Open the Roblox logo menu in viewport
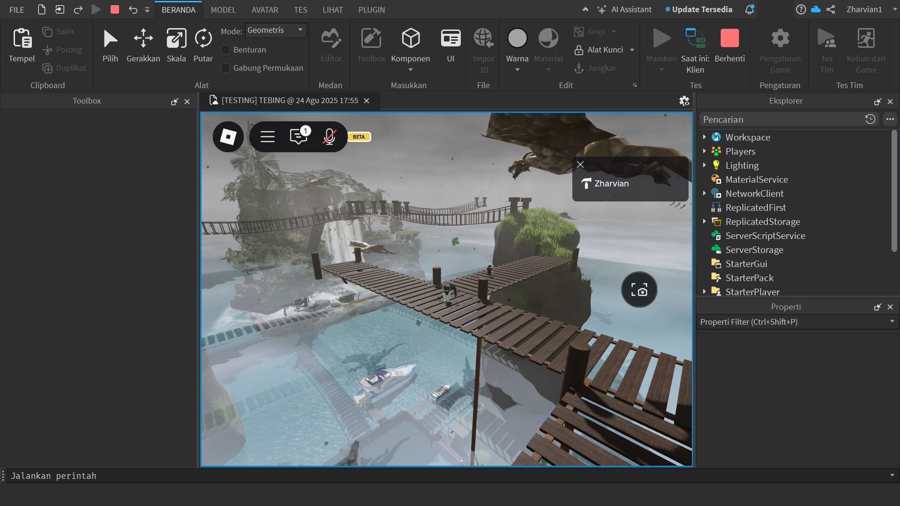The image size is (900, 506). click(228, 137)
